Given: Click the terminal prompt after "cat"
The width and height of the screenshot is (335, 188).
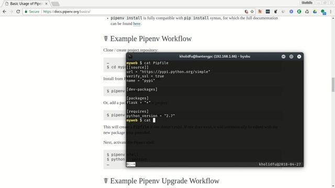Looking at the screenshot, I should tap(154, 120).
